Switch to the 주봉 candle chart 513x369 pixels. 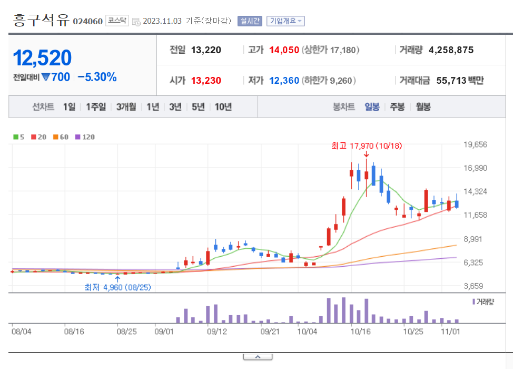point(398,106)
